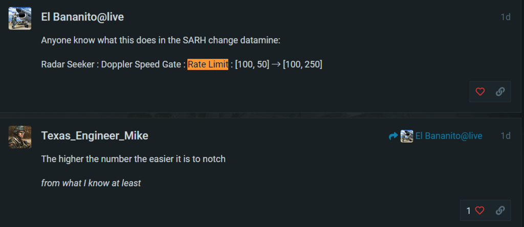Click italic 'from what I know at least'

click(91, 183)
